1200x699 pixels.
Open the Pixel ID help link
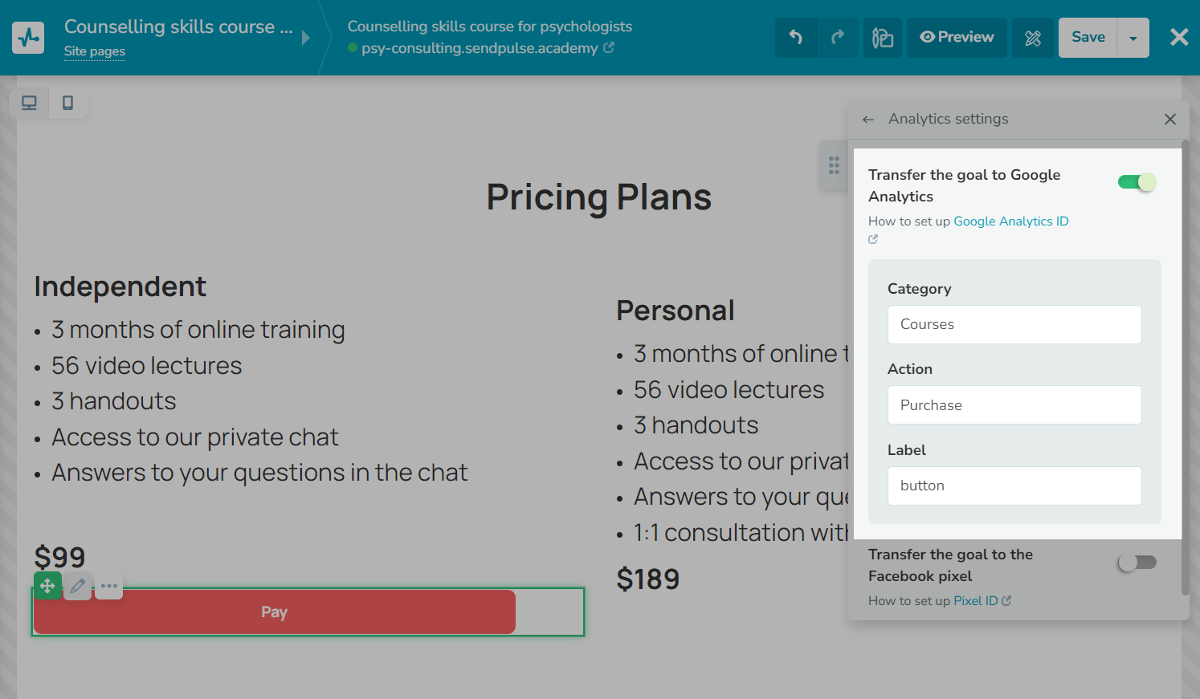(976, 601)
